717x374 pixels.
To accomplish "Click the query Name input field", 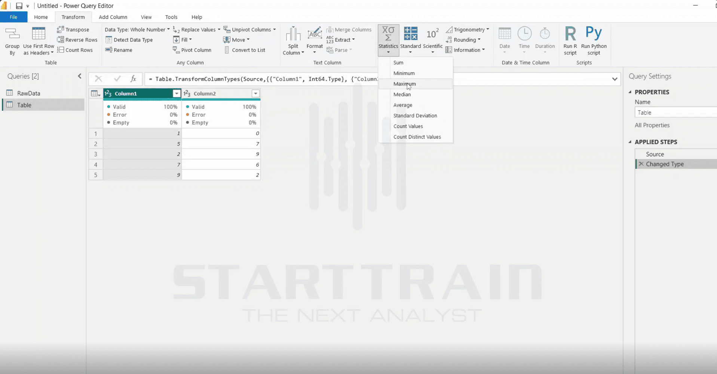I will (x=675, y=113).
